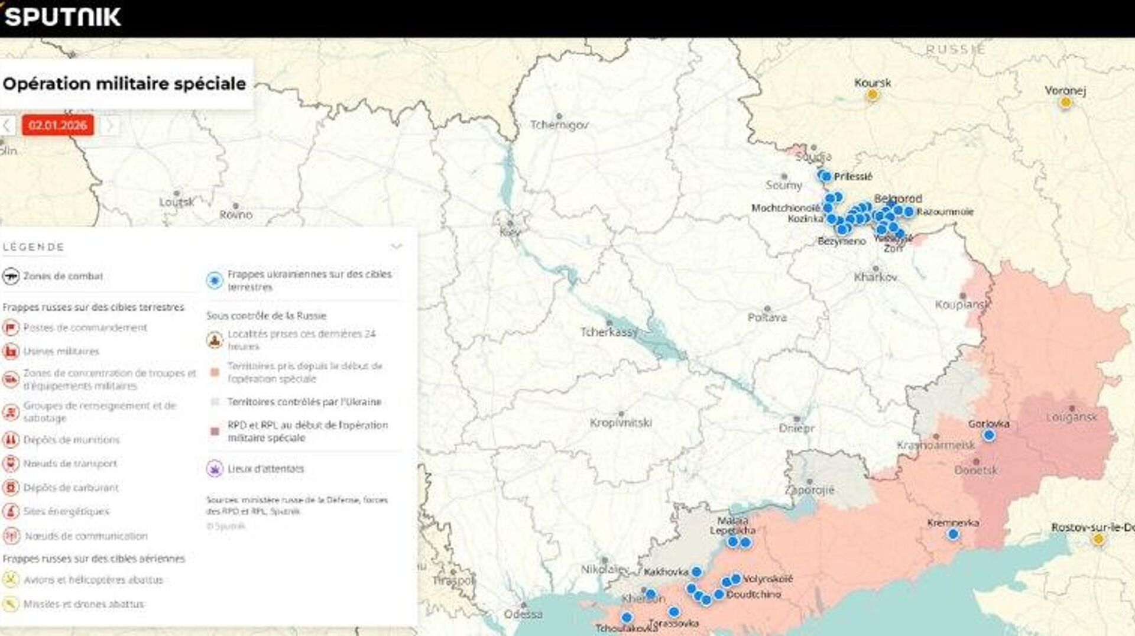Select the blue marker next to Prilessié
Image resolution: width=1135 pixels, height=636 pixels.
click(x=825, y=176)
